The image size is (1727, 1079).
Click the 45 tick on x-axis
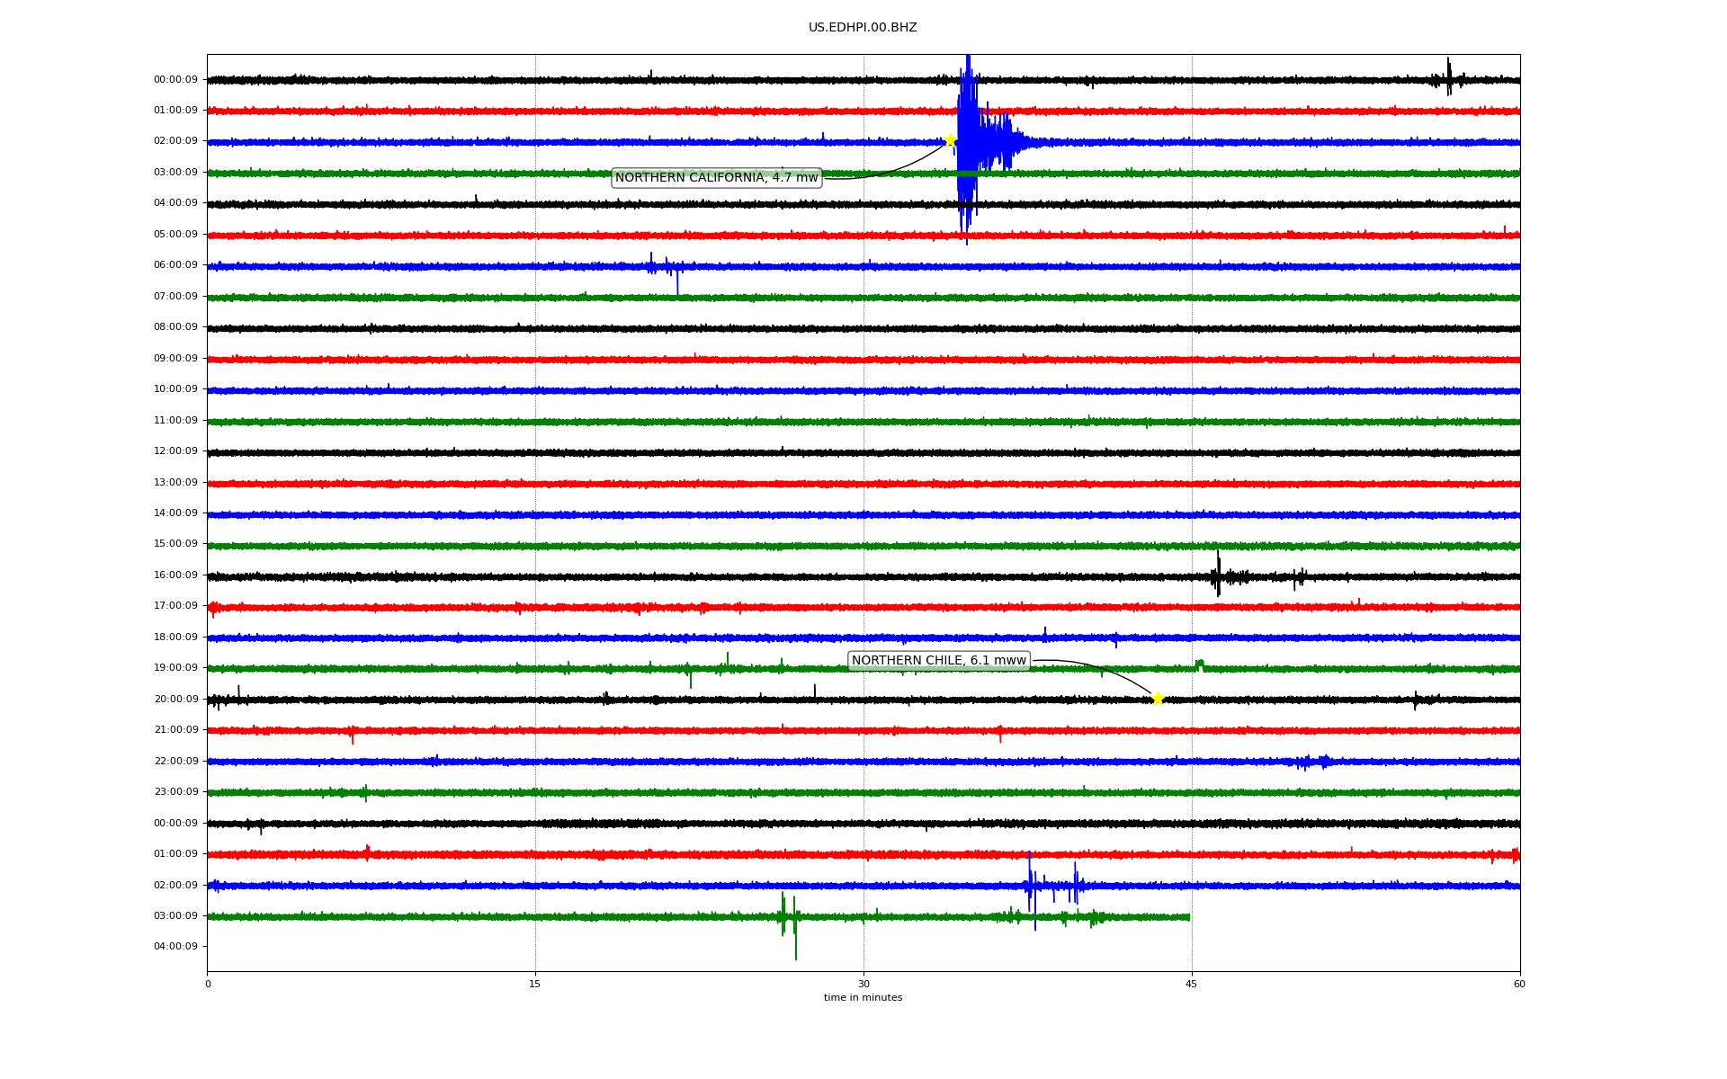pos(1191,984)
